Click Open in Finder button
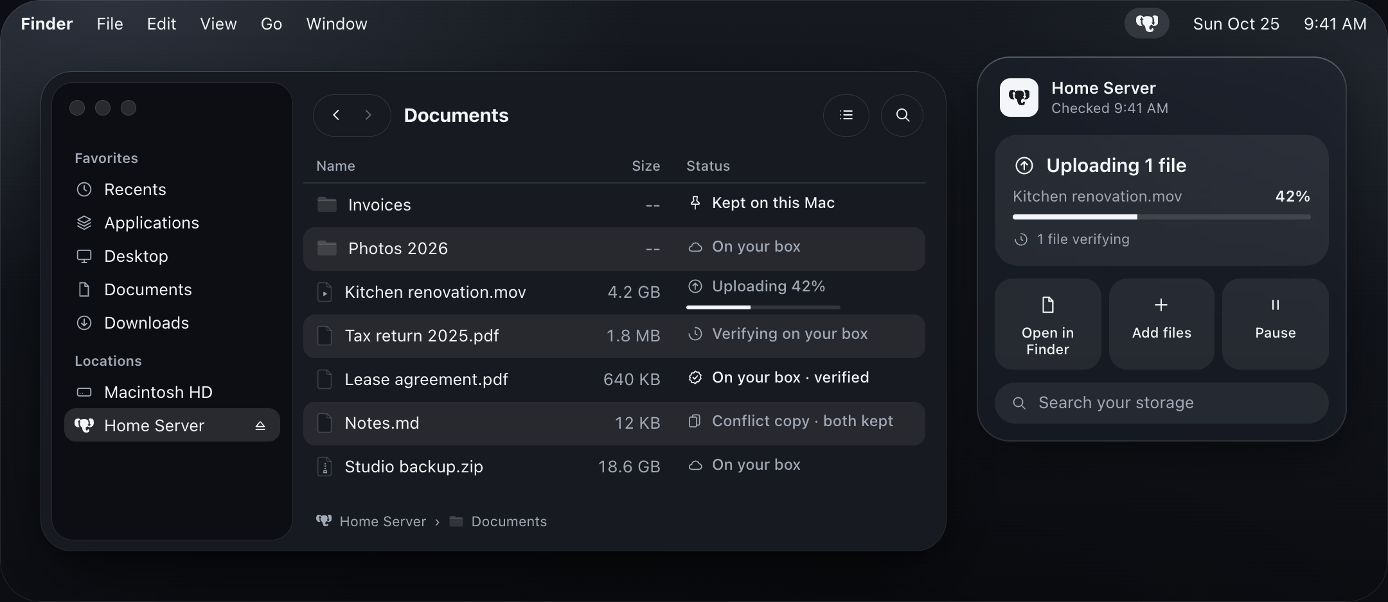The image size is (1388, 602). click(x=1047, y=324)
